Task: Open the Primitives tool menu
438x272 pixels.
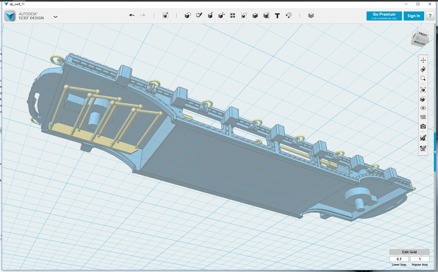Action: [188, 15]
